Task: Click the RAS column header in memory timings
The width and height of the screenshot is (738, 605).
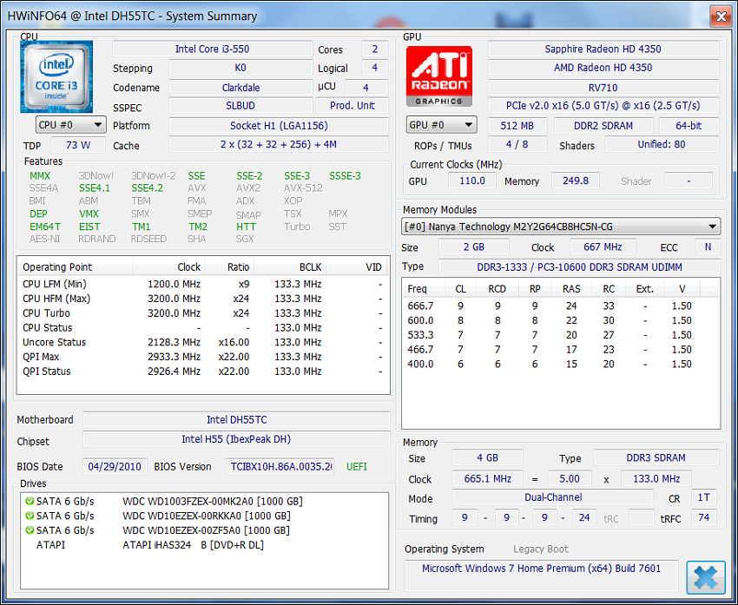Action: point(571,289)
